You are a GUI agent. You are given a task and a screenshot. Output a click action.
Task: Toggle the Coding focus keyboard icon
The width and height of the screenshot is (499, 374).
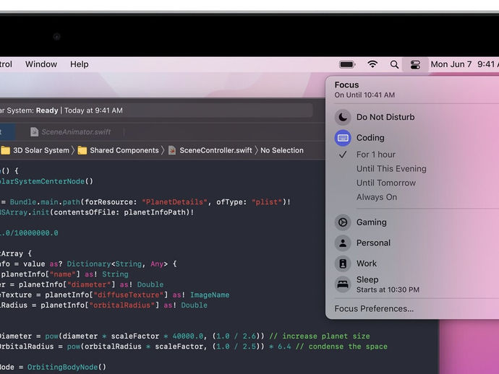tap(343, 138)
